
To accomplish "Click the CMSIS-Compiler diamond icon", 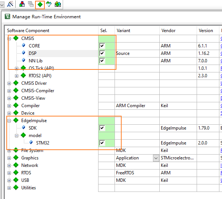I will (x=16, y=90).
